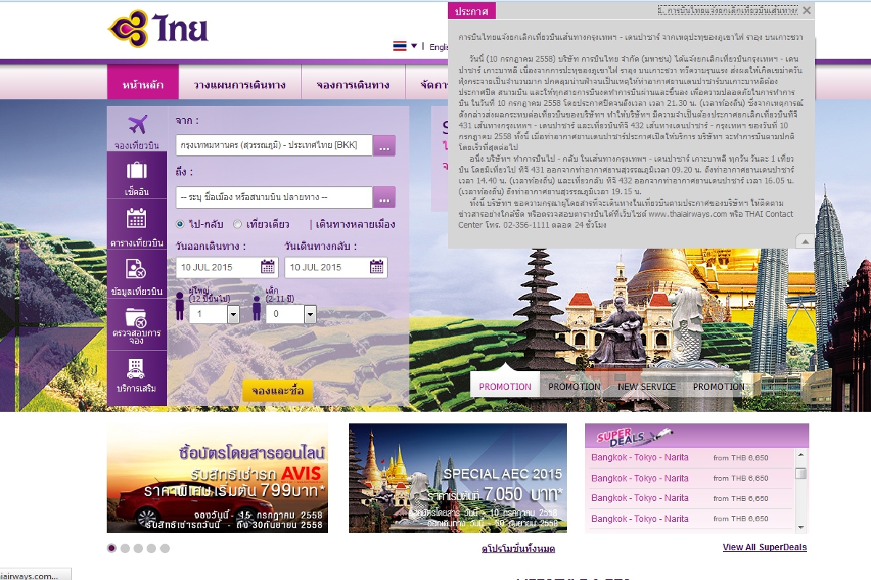Open the SPECIAL AEC 2015 promotion banner
This screenshot has width=871, height=580.
point(458,478)
